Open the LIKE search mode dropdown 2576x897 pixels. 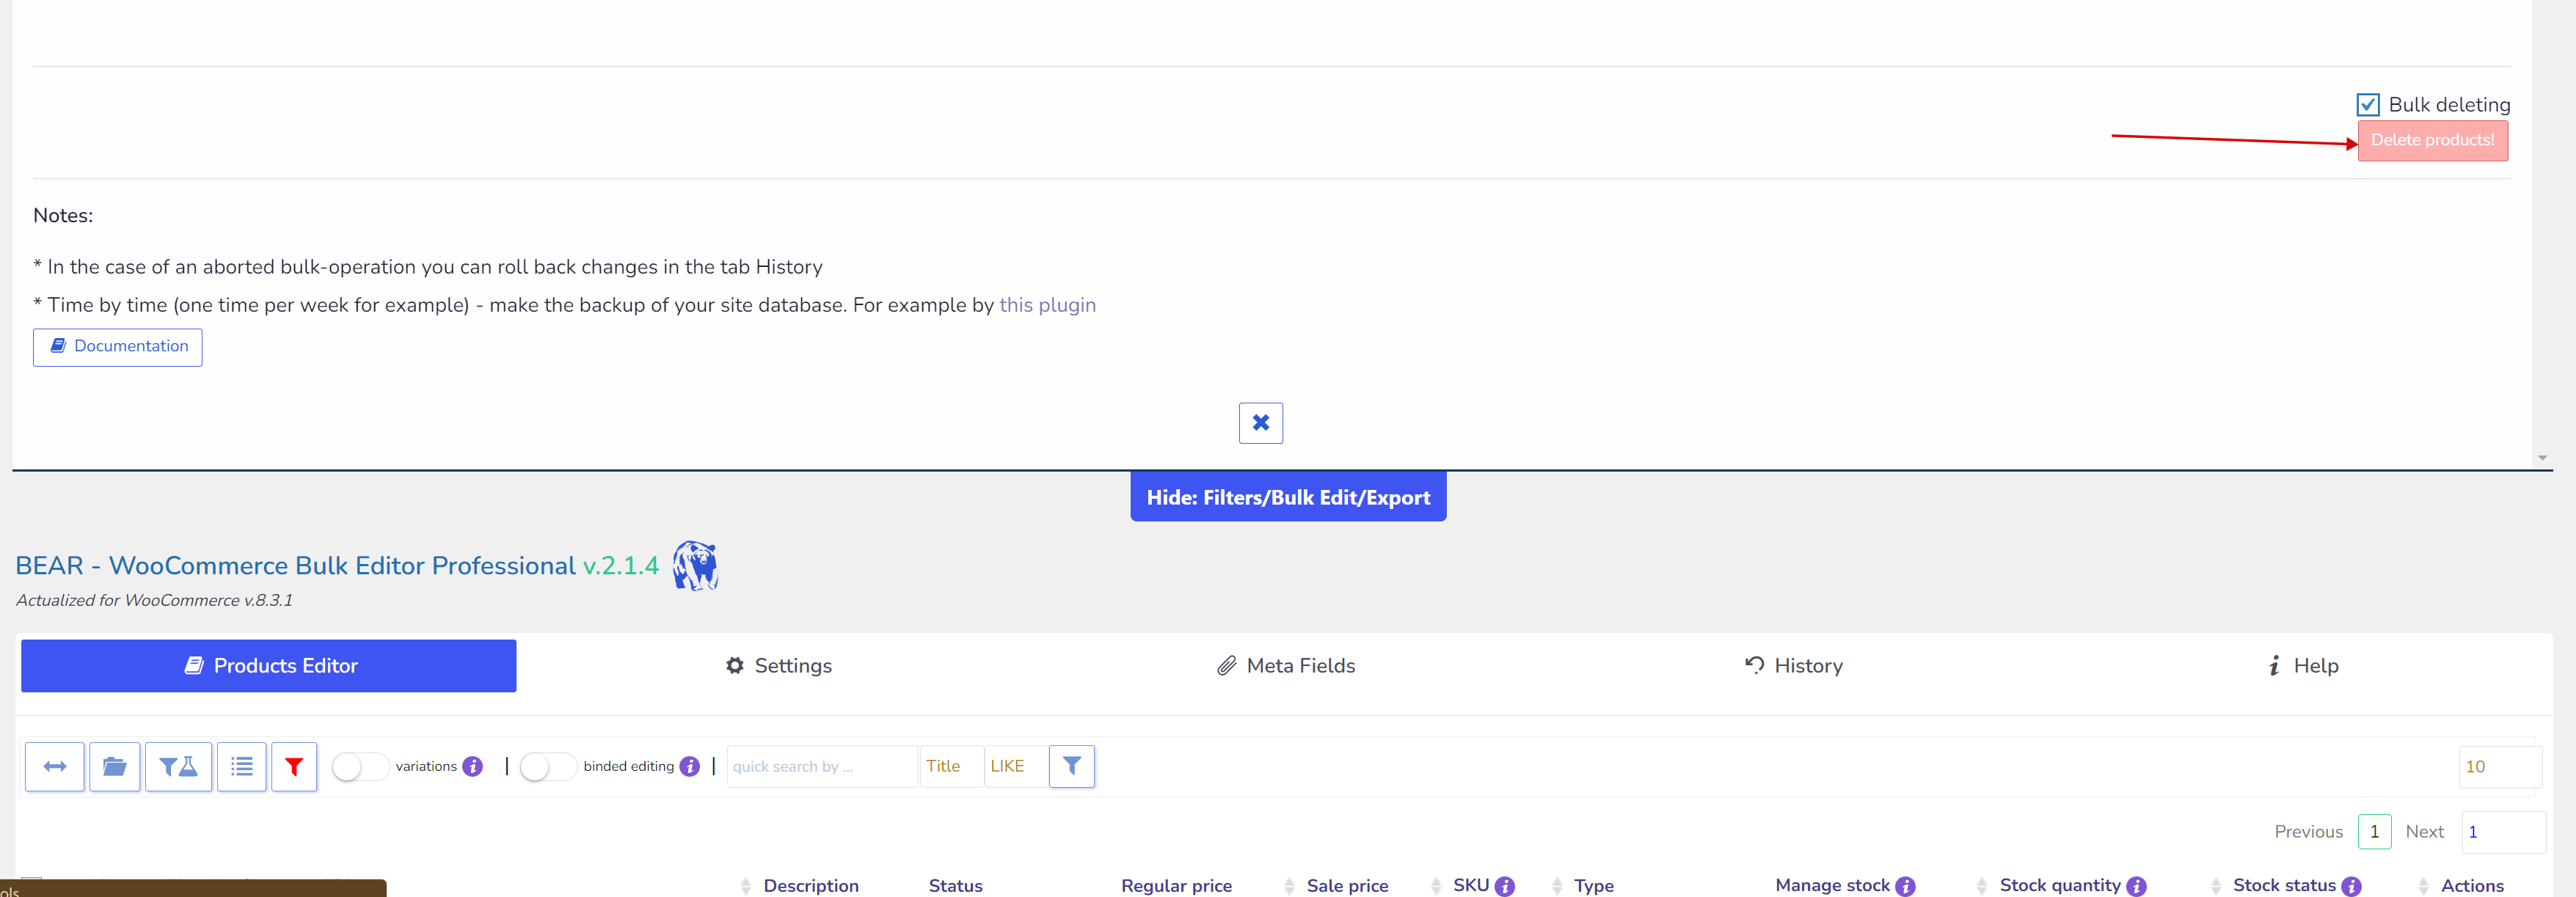coord(1016,766)
